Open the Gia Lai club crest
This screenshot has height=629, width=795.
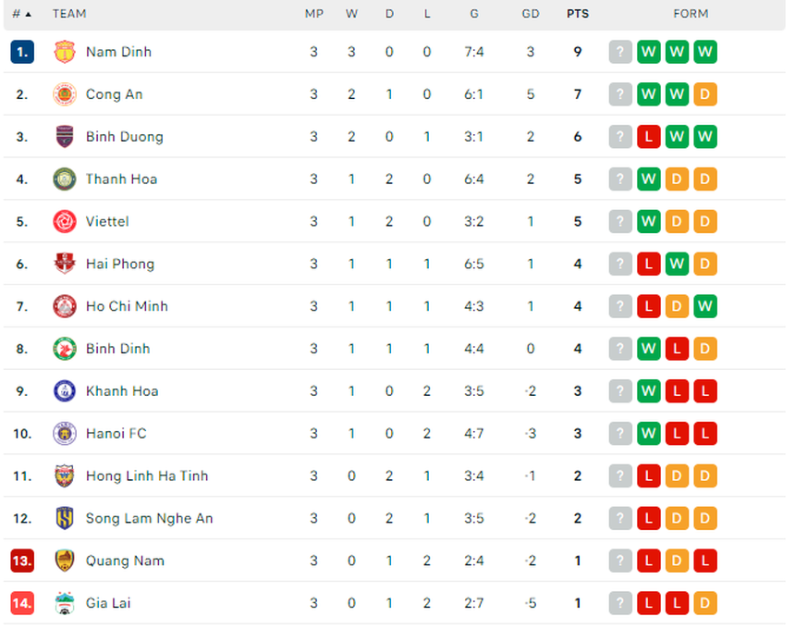tap(63, 603)
